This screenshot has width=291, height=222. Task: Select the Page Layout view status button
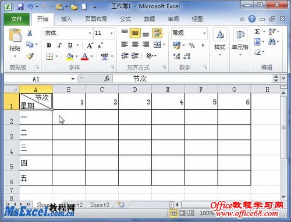[182, 213]
